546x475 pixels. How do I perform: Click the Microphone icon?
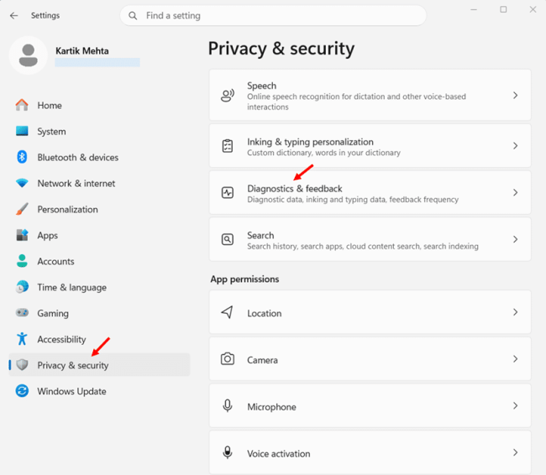coord(228,405)
